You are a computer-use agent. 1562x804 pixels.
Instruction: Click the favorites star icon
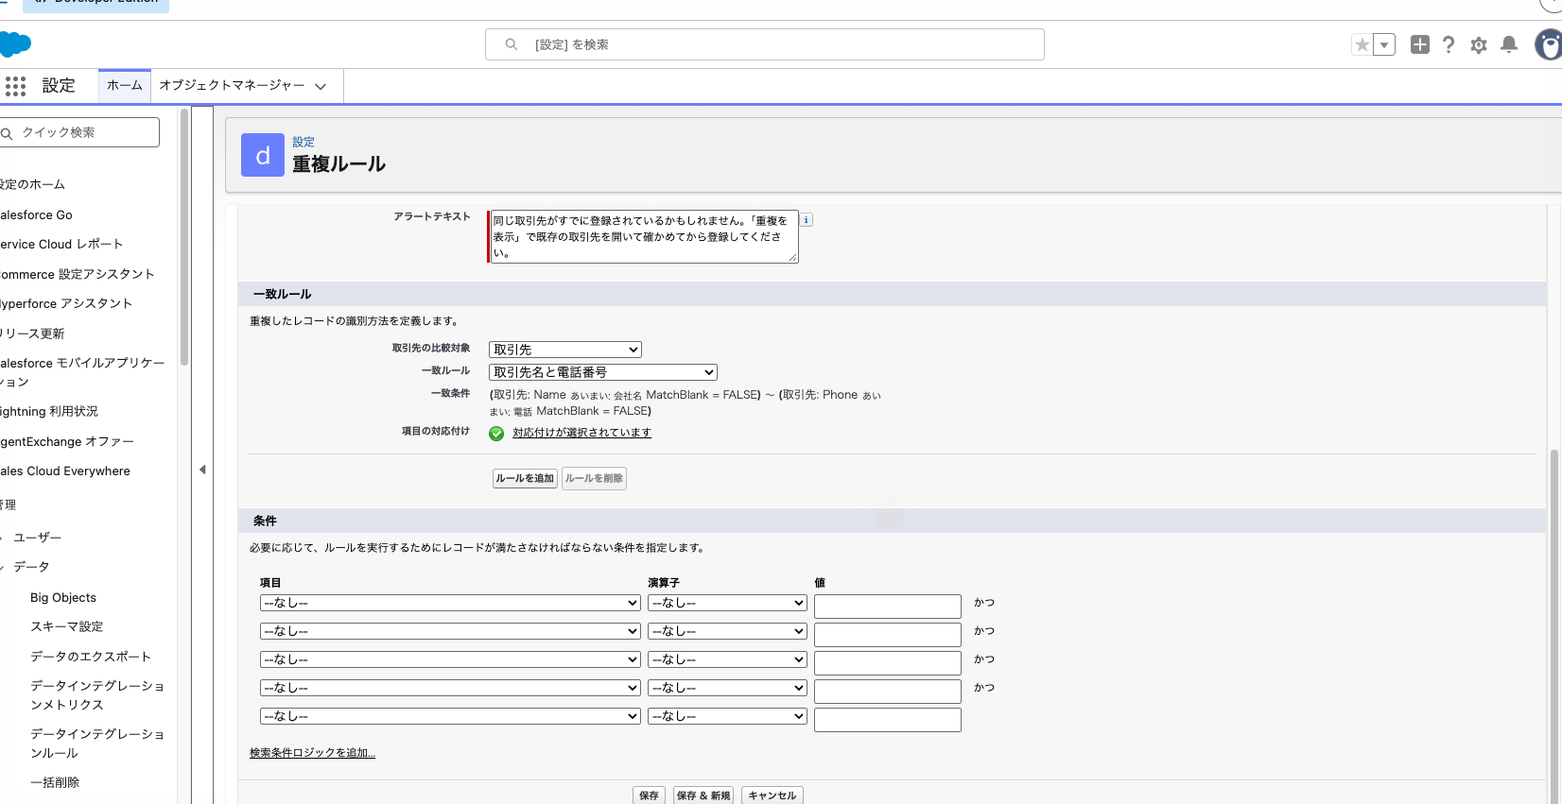[x=1362, y=44]
